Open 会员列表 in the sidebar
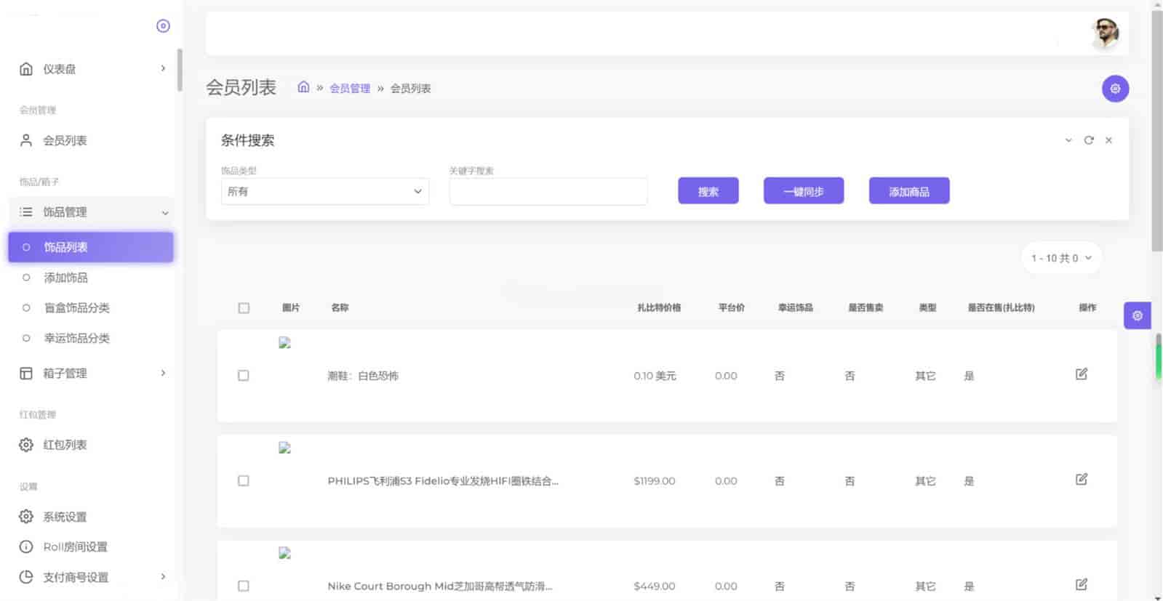Viewport: 1163px width, 601px height. point(65,141)
